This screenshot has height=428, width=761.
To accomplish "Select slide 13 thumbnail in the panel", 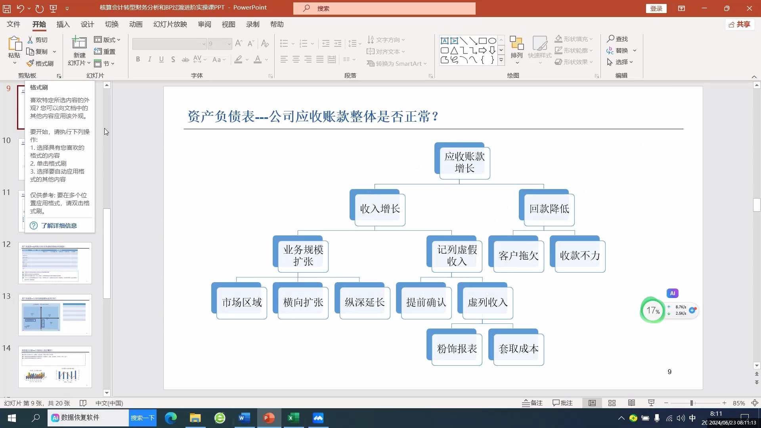I will pos(55,315).
